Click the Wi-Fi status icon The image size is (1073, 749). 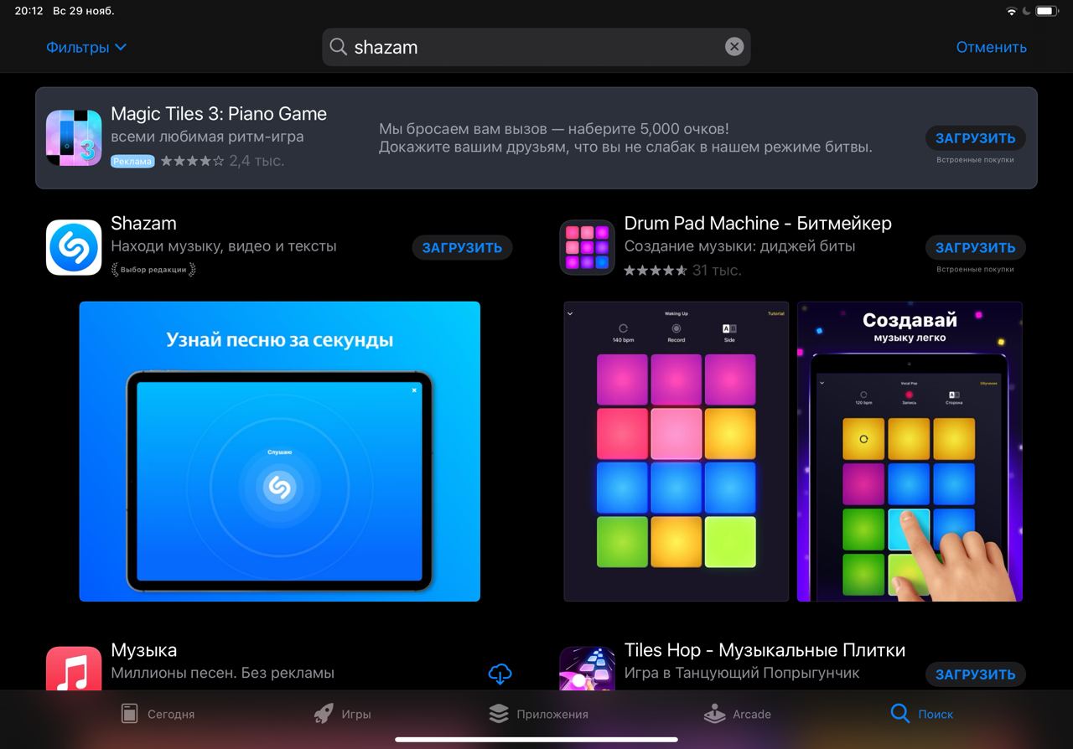click(1012, 11)
